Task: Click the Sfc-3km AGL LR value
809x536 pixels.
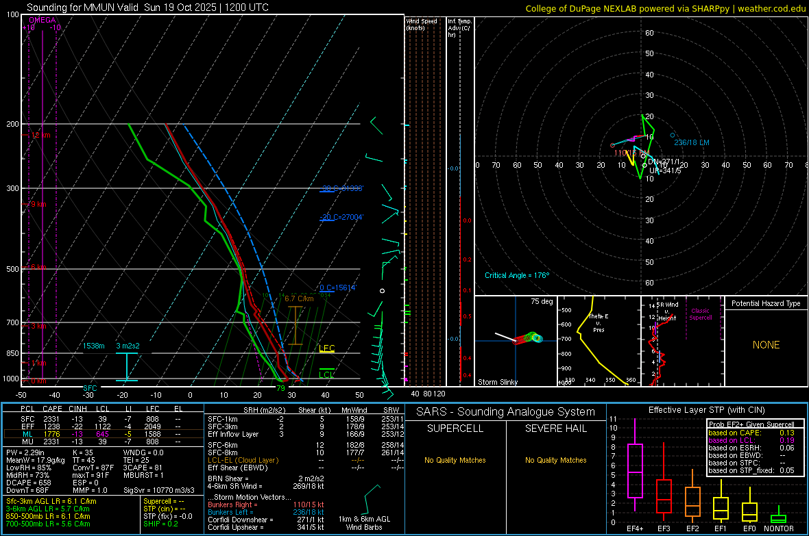Action: click(x=51, y=501)
